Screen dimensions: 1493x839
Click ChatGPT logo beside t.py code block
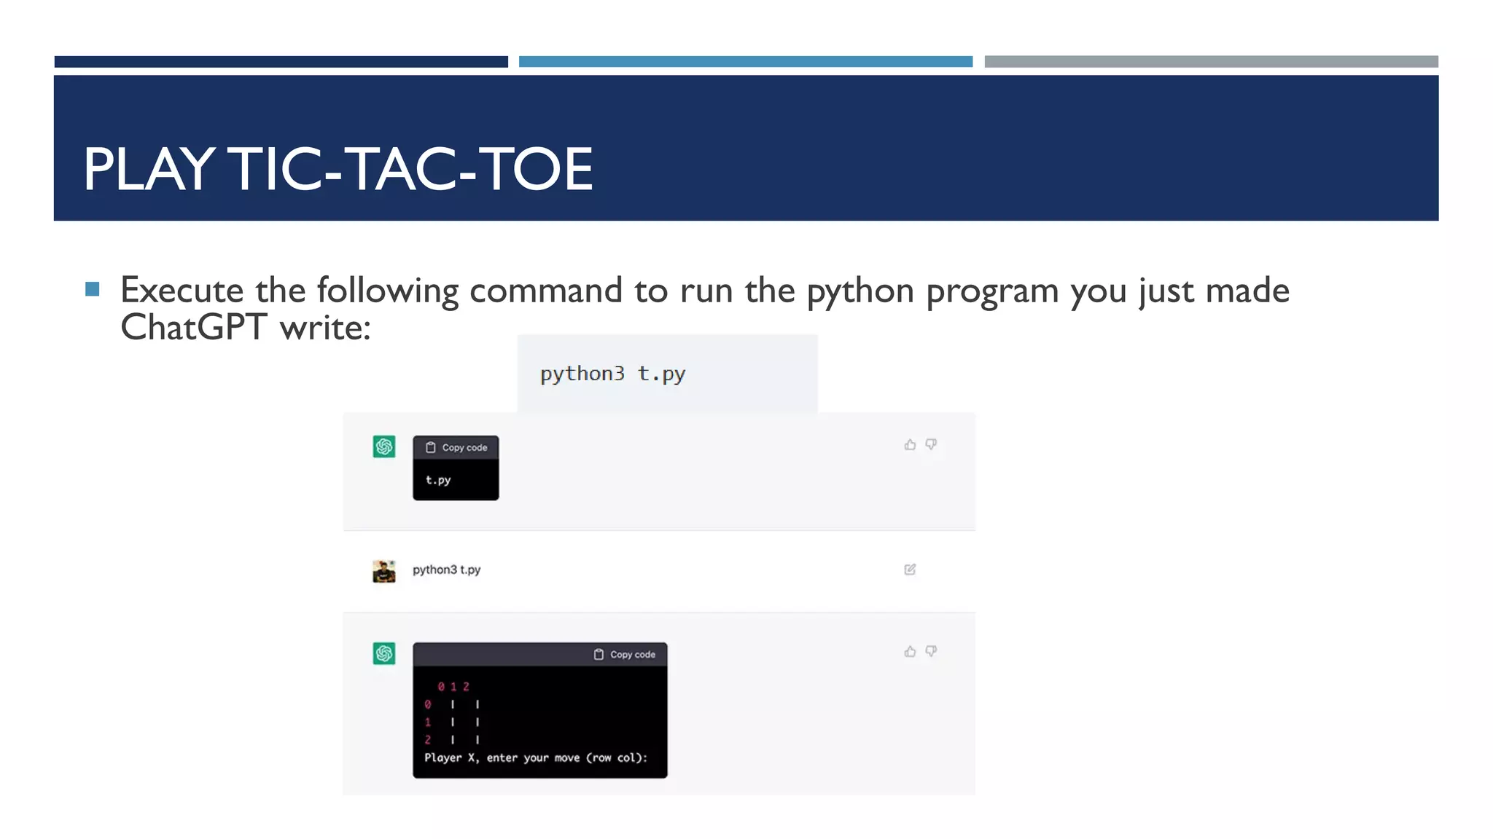coord(384,446)
